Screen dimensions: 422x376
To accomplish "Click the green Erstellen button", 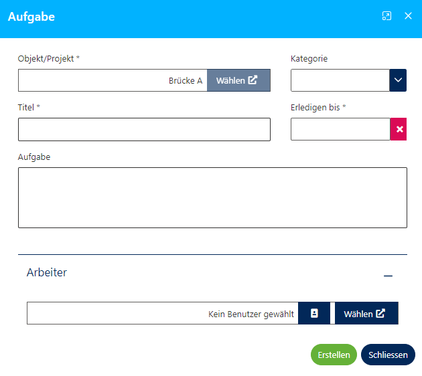I will click(x=334, y=355).
